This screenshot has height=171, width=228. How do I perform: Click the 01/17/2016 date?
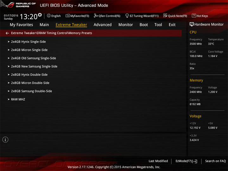click(x=11, y=16)
